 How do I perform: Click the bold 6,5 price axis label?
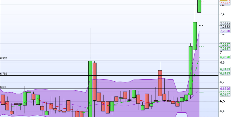tap(223, 101)
